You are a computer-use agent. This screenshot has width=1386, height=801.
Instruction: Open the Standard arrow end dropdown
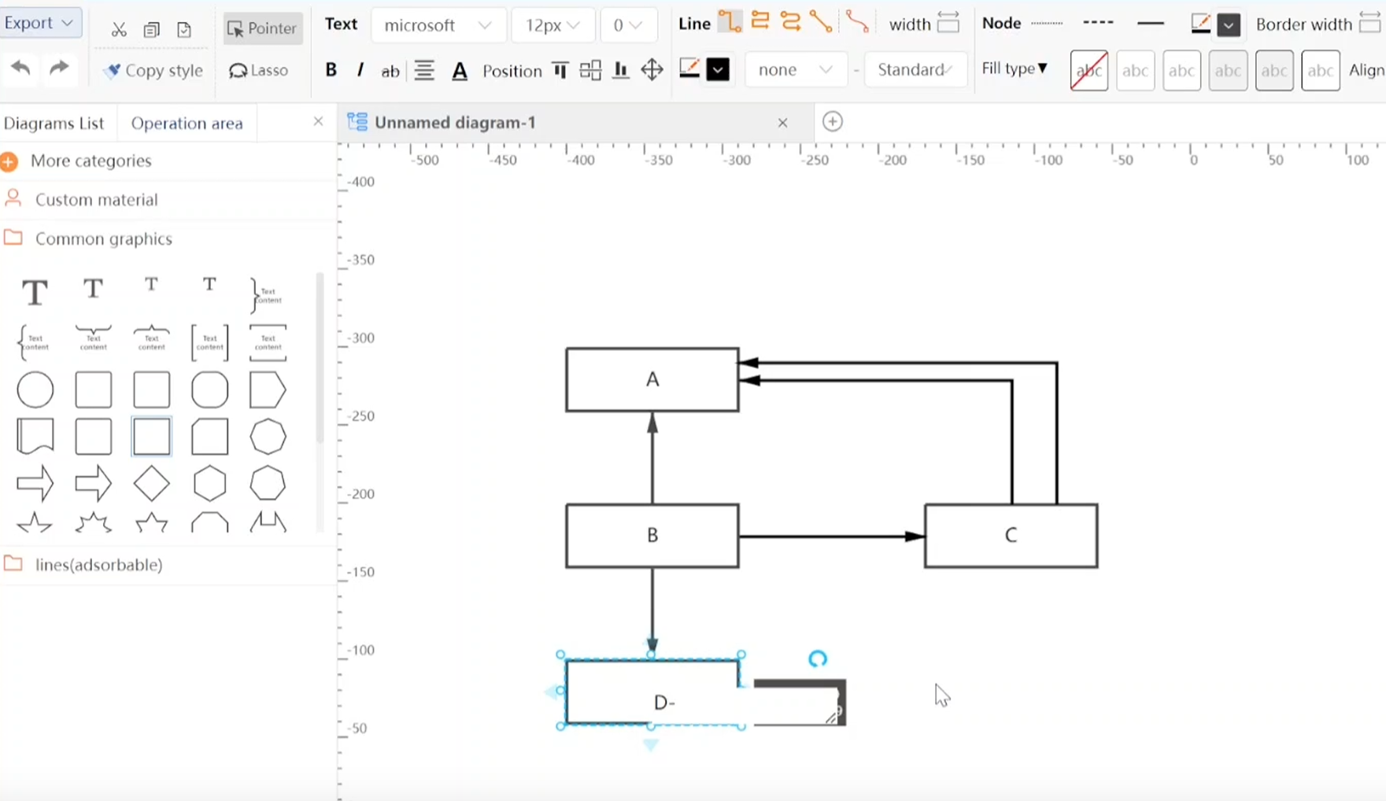(915, 69)
